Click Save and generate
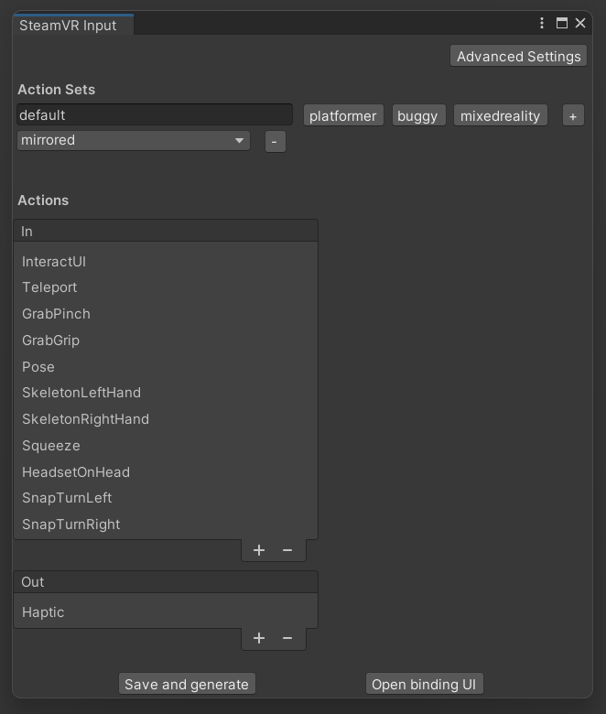606x714 pixels. [187, 684]
